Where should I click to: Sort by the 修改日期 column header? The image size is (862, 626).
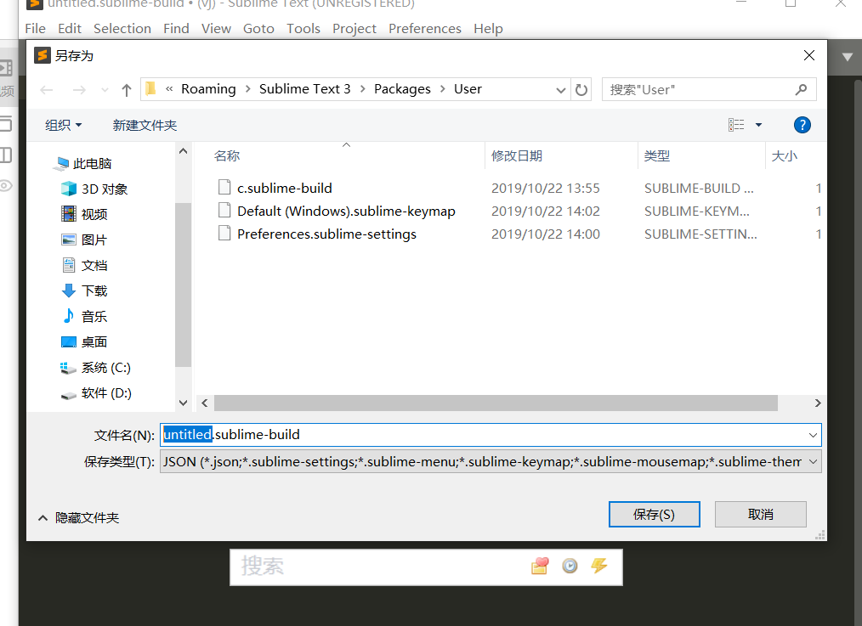[517, 156]
